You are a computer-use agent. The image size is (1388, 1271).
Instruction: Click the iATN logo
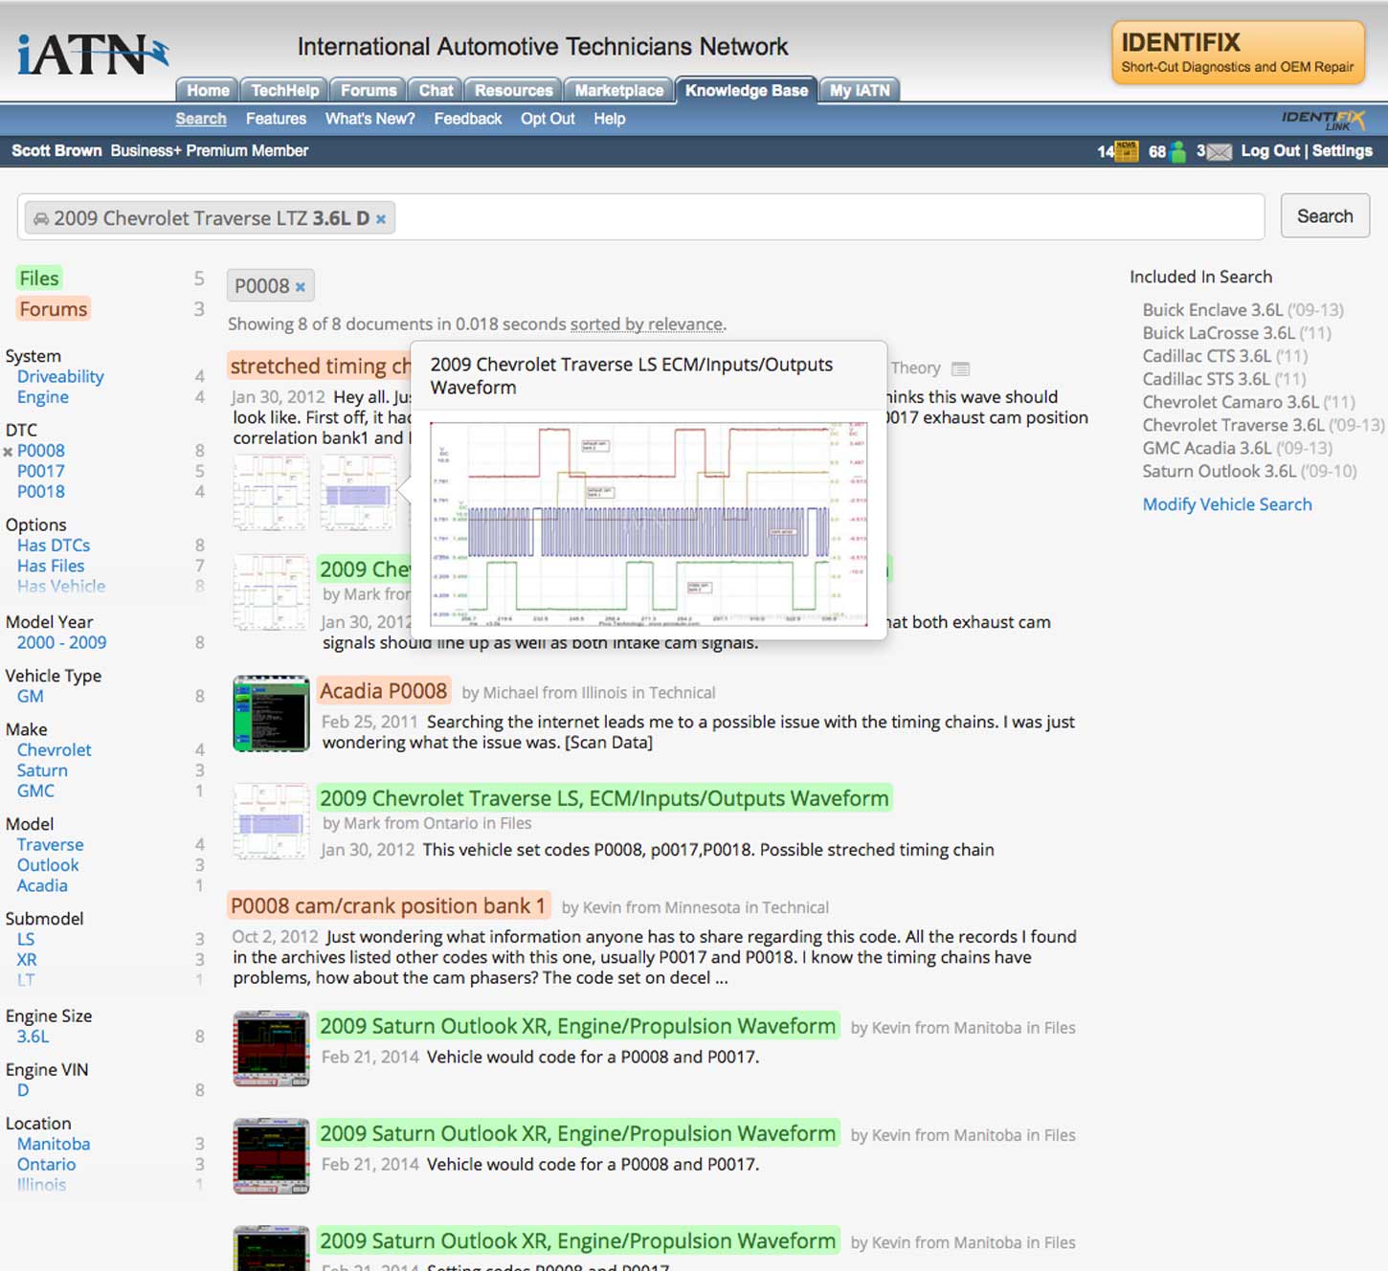pyautogui.click(x=92, y=55)
